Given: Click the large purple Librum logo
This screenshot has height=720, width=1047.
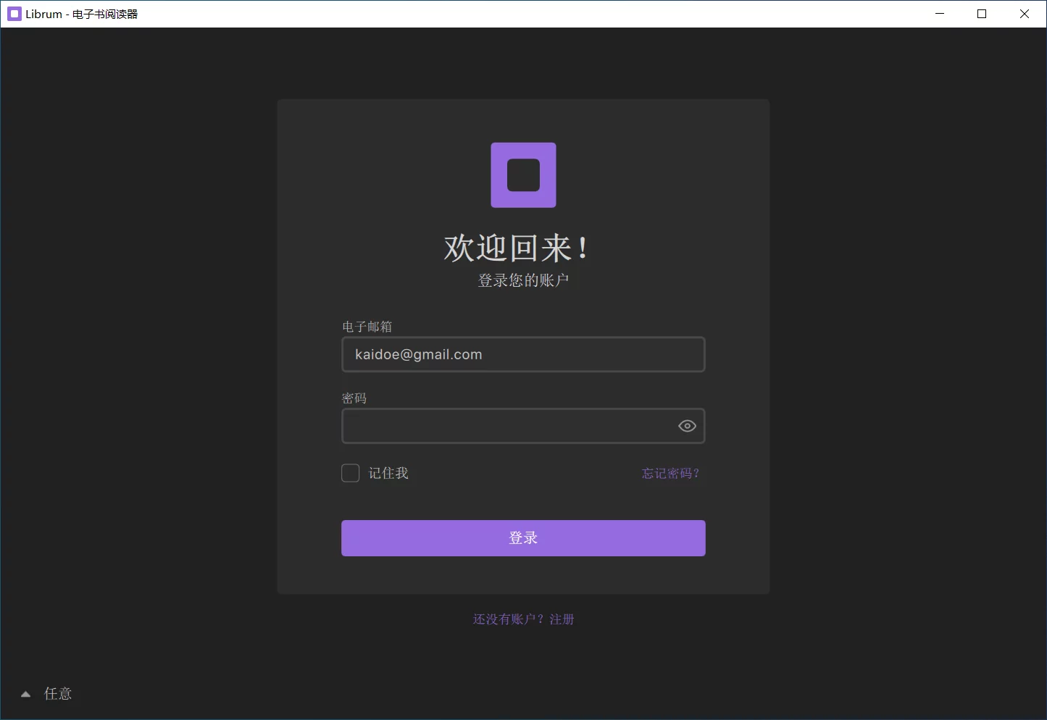Looking at the screenshot, I should [x=523, y=175].
